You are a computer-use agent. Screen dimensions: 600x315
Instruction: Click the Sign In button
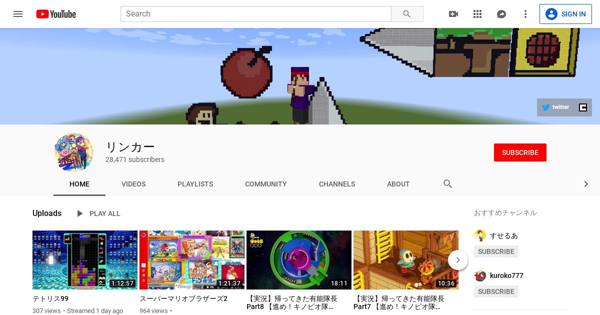click(565, 14)
